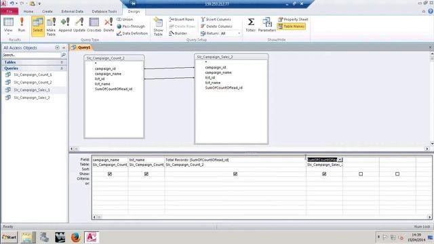434x244 pixels.
Task: Click the search magnifier in navigation pane
Action: [x=63, y=55]
